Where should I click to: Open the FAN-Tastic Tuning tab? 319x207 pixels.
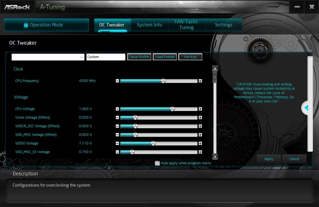pos(187,25)
